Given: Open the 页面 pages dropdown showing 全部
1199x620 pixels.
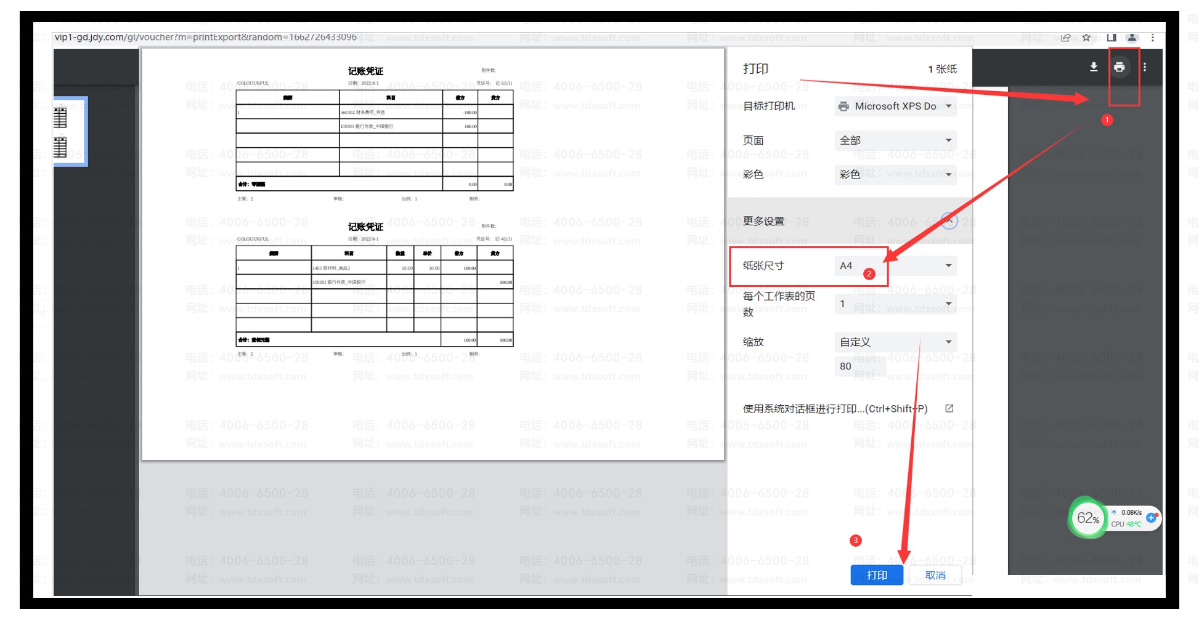Looking at the screenshot, I should 895,140.
